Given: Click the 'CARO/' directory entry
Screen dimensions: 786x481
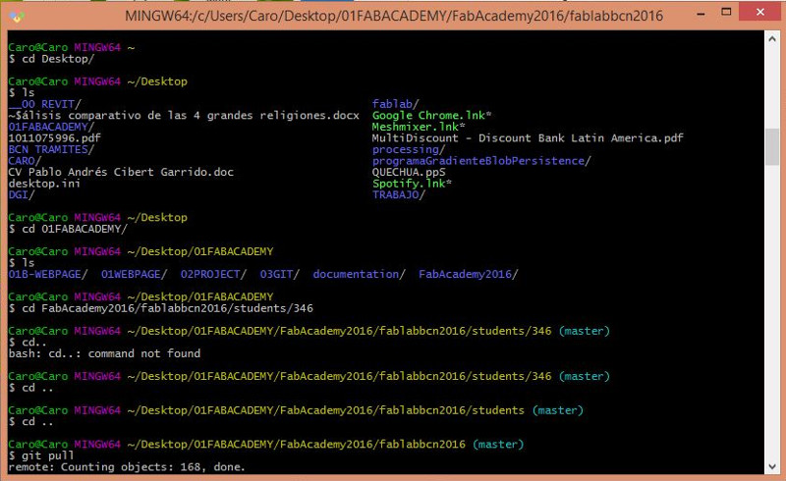Looking at the screenshot, I should 25,161.
